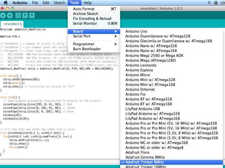This screenshot has width=225, height=168.
Task: Select Arduino Nano w/ ATmega168
Action: click(172, 51)
